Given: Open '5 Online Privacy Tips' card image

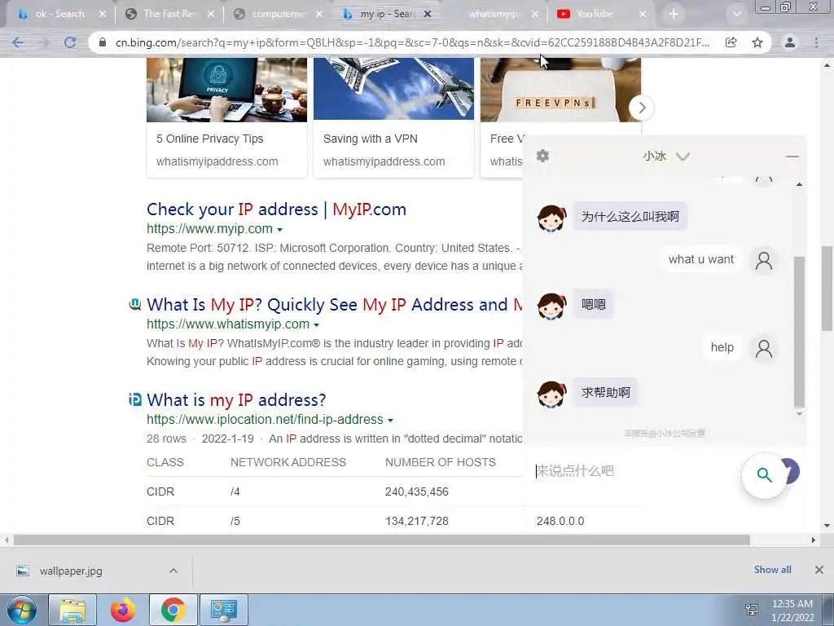Looking at the screenshot, I should (x=227, y=90).
